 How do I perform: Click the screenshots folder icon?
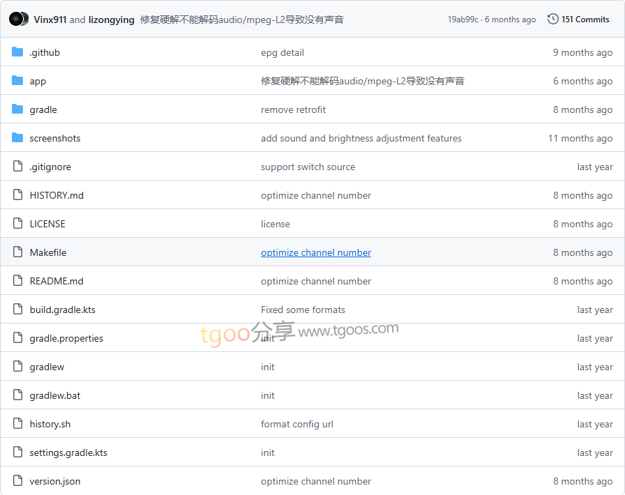click(x=17, y=138)
